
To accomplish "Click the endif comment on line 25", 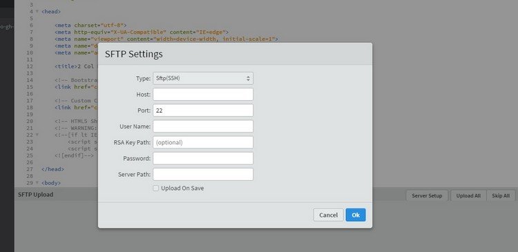I will tap(75, 155).
